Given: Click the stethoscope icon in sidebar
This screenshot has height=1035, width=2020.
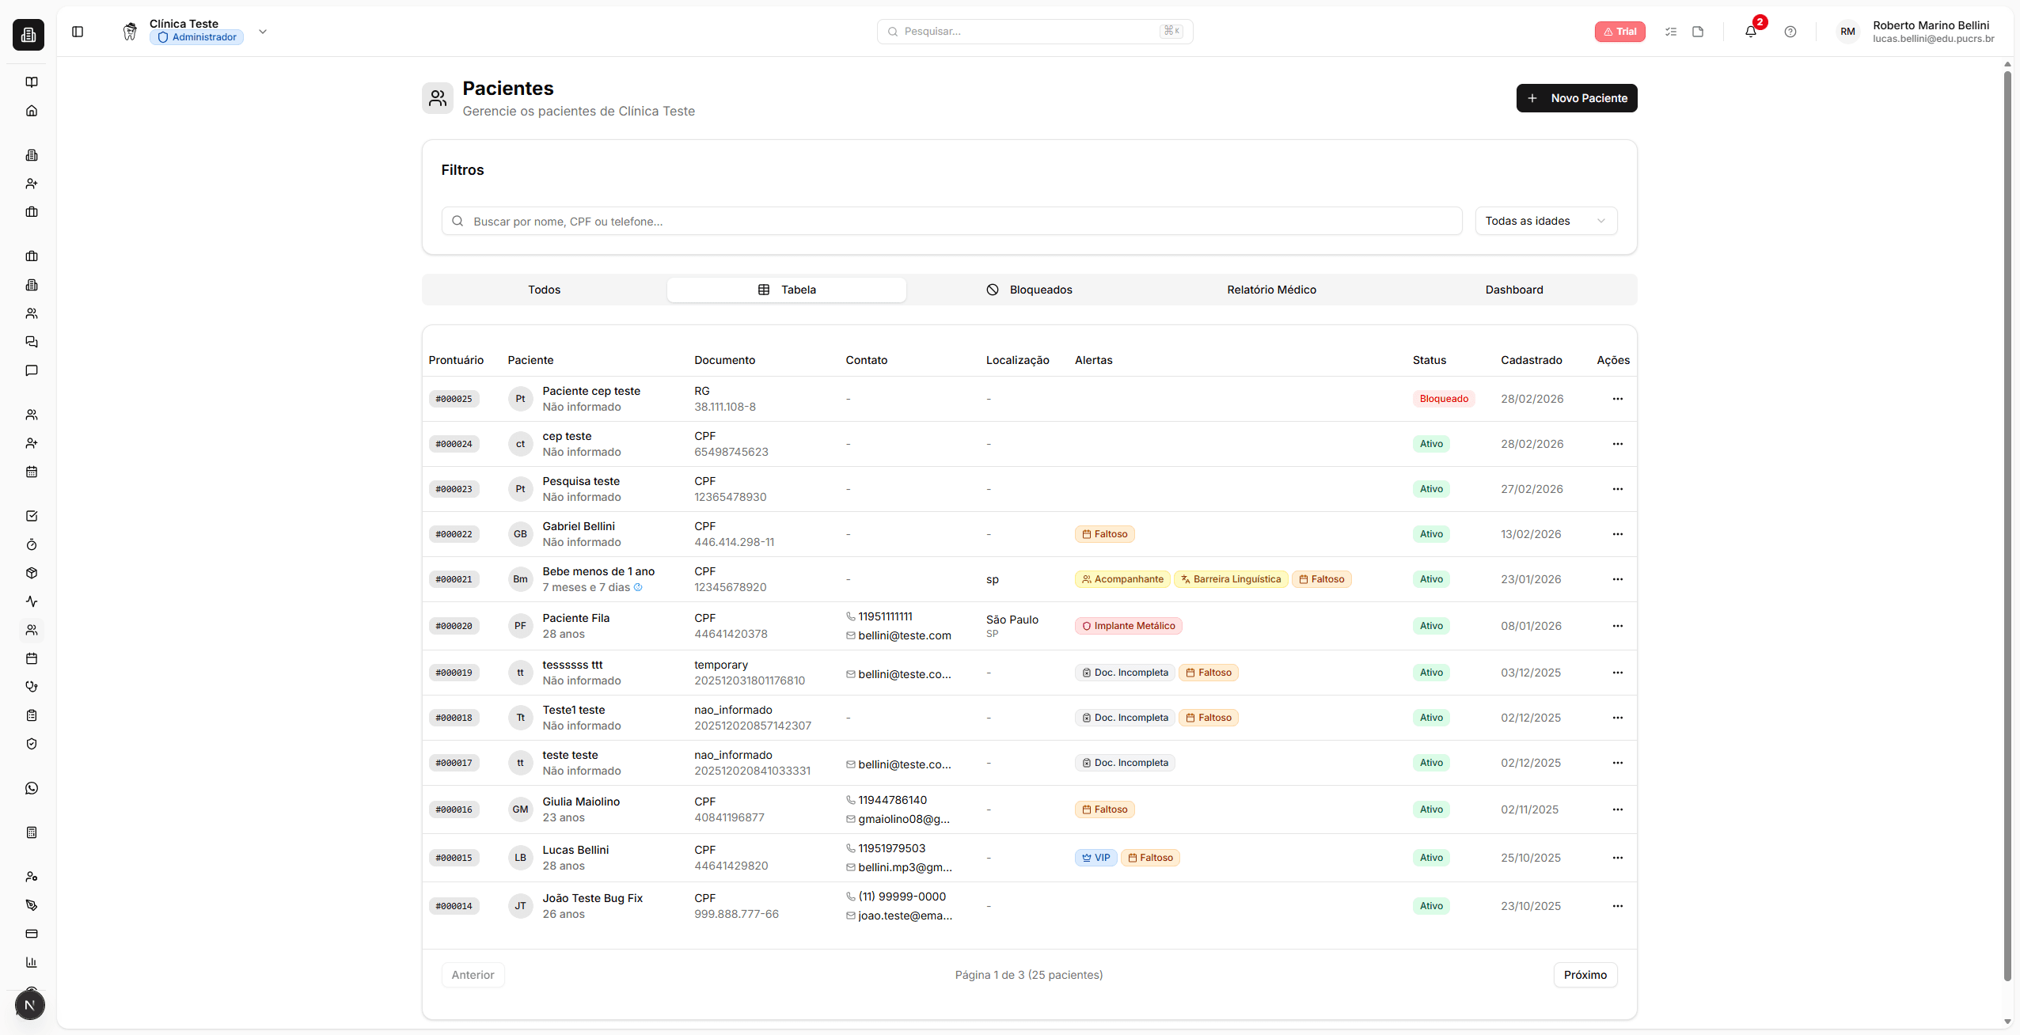Looking at the screenshot, I should click(x=32, y=687).
